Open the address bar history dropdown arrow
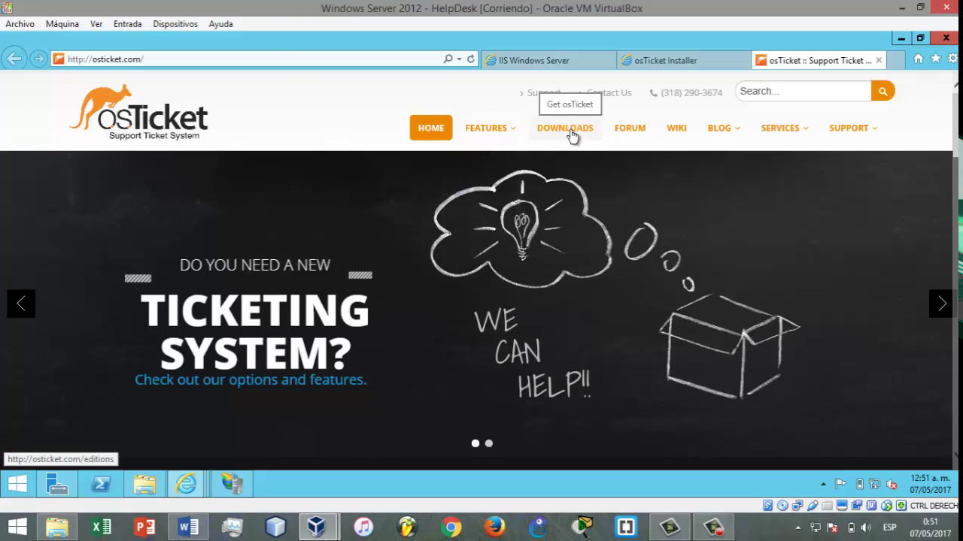 point(459,59)
